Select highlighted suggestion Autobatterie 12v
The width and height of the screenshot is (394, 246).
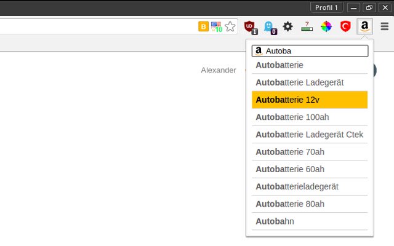click(310, 100)
